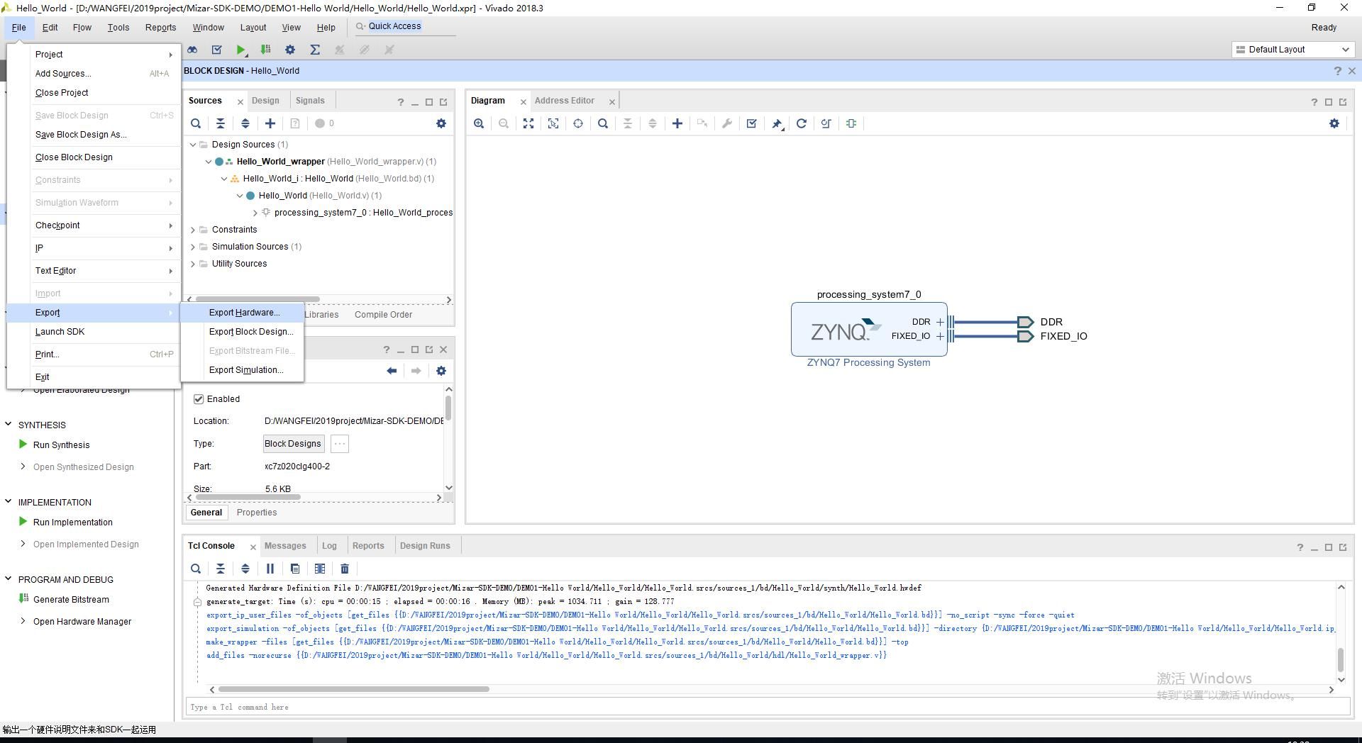Switch to the Signals tab
The width and height of the screenshot is (1362, 743).
click(x=310, y=101)
